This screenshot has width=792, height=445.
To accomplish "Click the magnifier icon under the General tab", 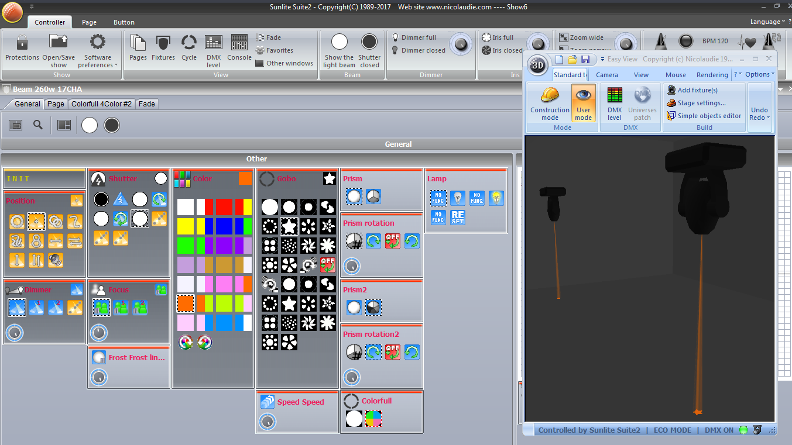I will [38, 125].
